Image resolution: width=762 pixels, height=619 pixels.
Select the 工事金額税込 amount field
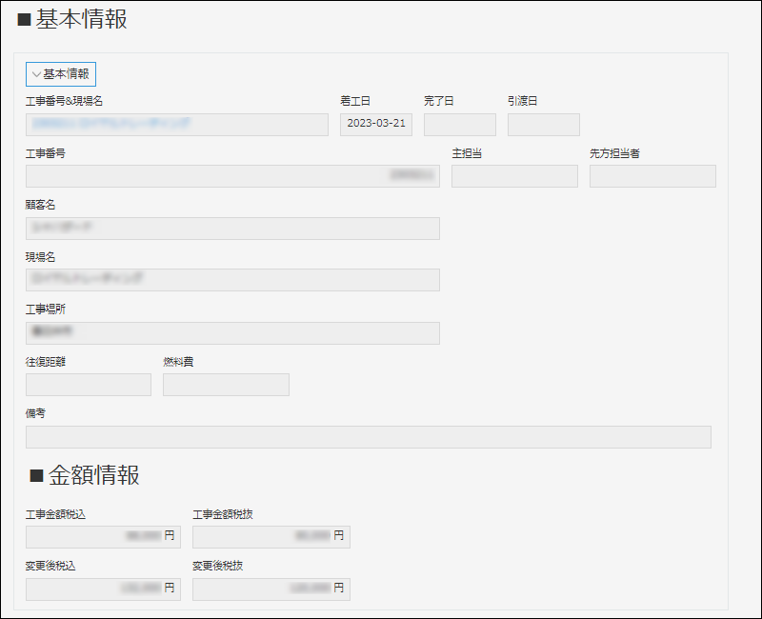(x=102, y=537)
